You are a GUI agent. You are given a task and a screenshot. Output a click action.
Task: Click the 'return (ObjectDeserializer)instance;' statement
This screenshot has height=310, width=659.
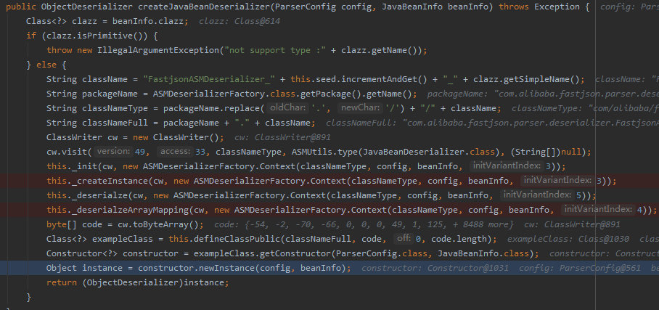(138, 282)
